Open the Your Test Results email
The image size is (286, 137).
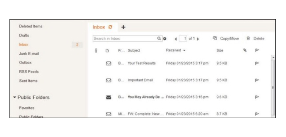pyautogui.click(x=142, y=63)
